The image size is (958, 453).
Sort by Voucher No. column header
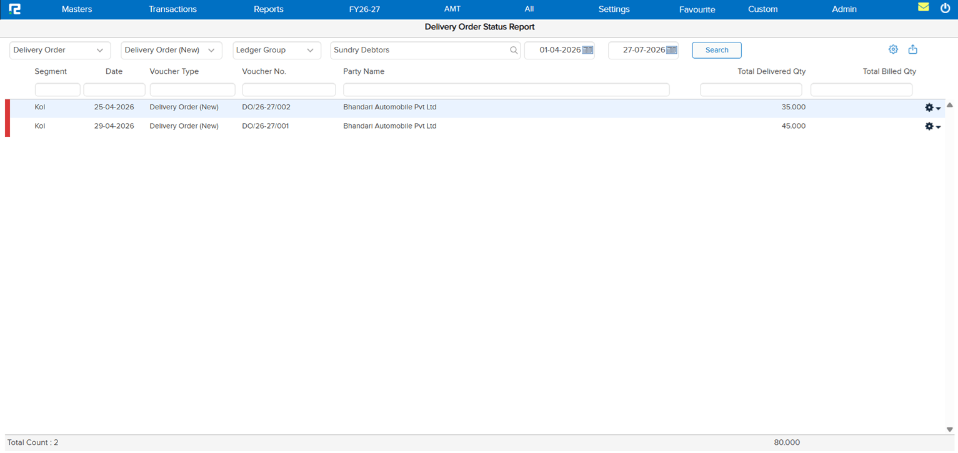[264, 72]
